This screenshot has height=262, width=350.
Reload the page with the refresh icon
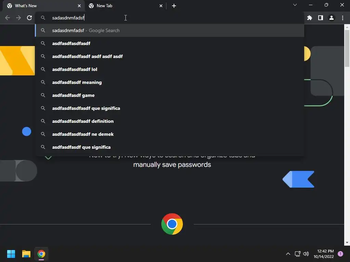click(29, 18)
